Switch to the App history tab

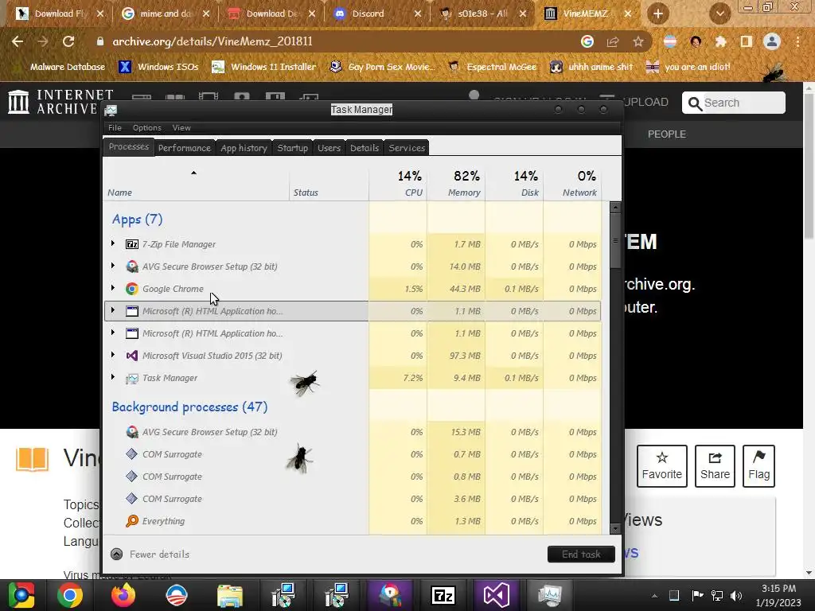(x=244, y=148)
